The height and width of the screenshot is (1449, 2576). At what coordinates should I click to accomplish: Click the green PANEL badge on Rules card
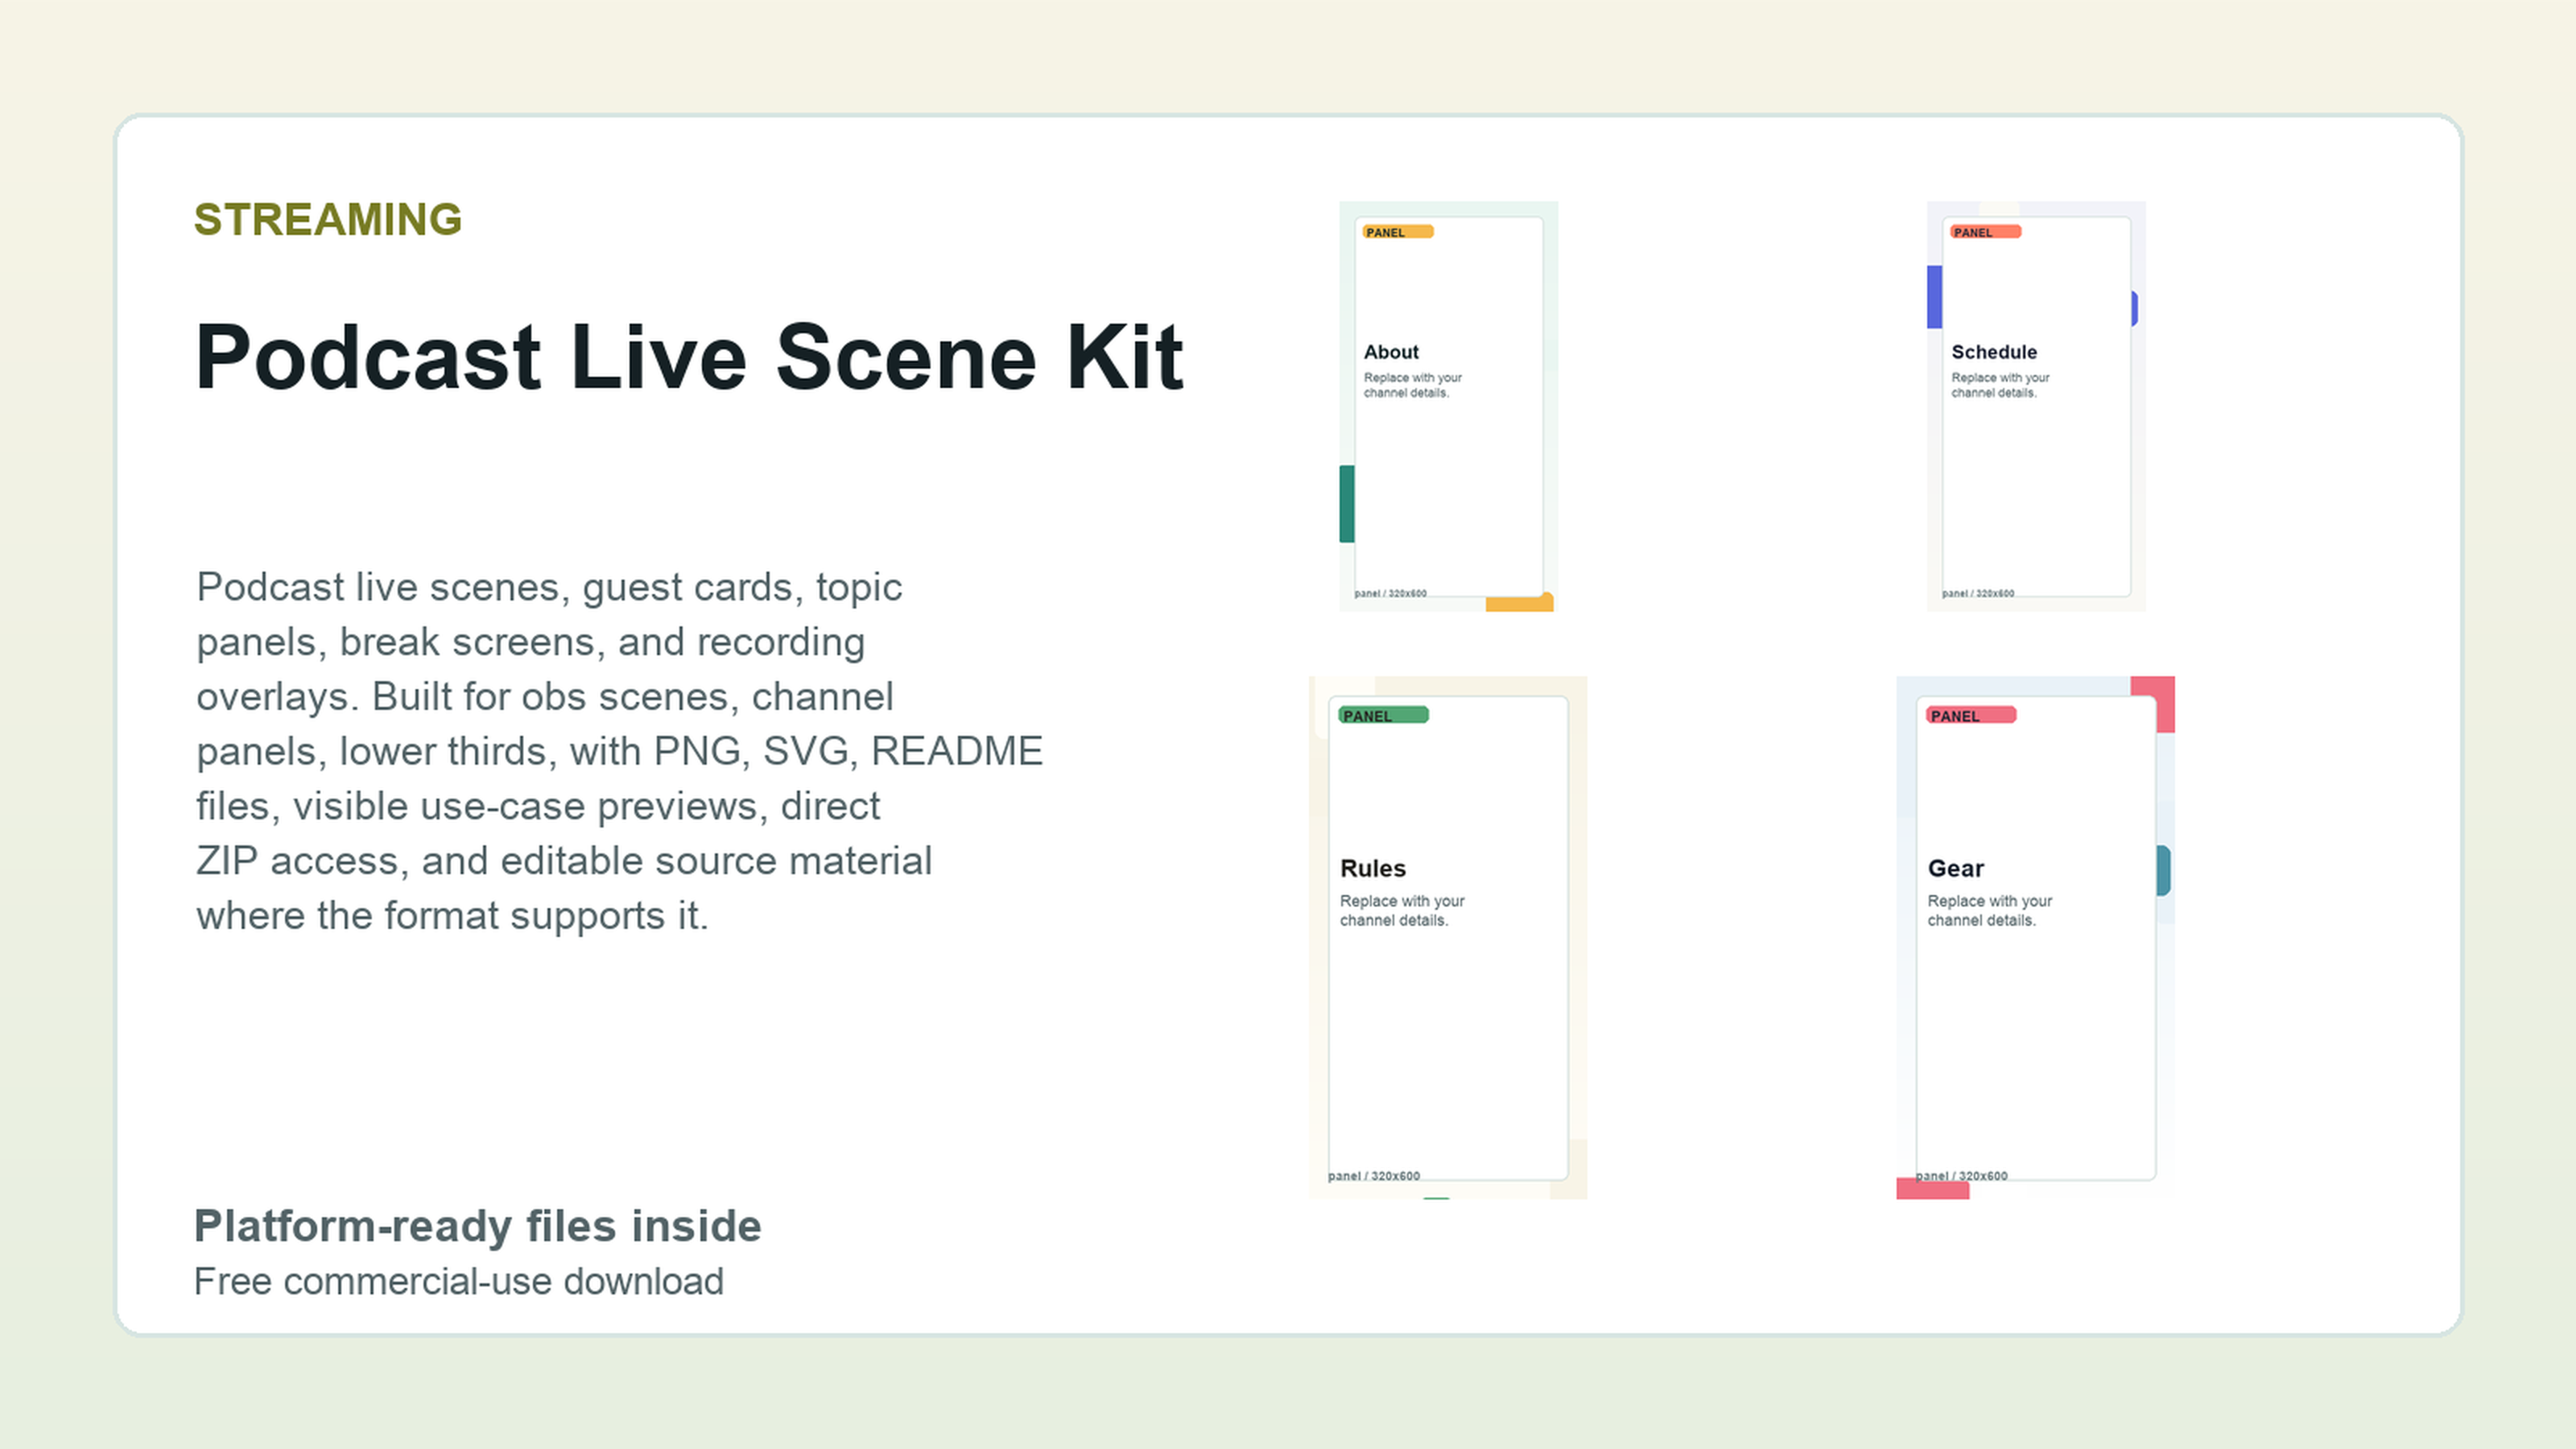(1383, 715)
